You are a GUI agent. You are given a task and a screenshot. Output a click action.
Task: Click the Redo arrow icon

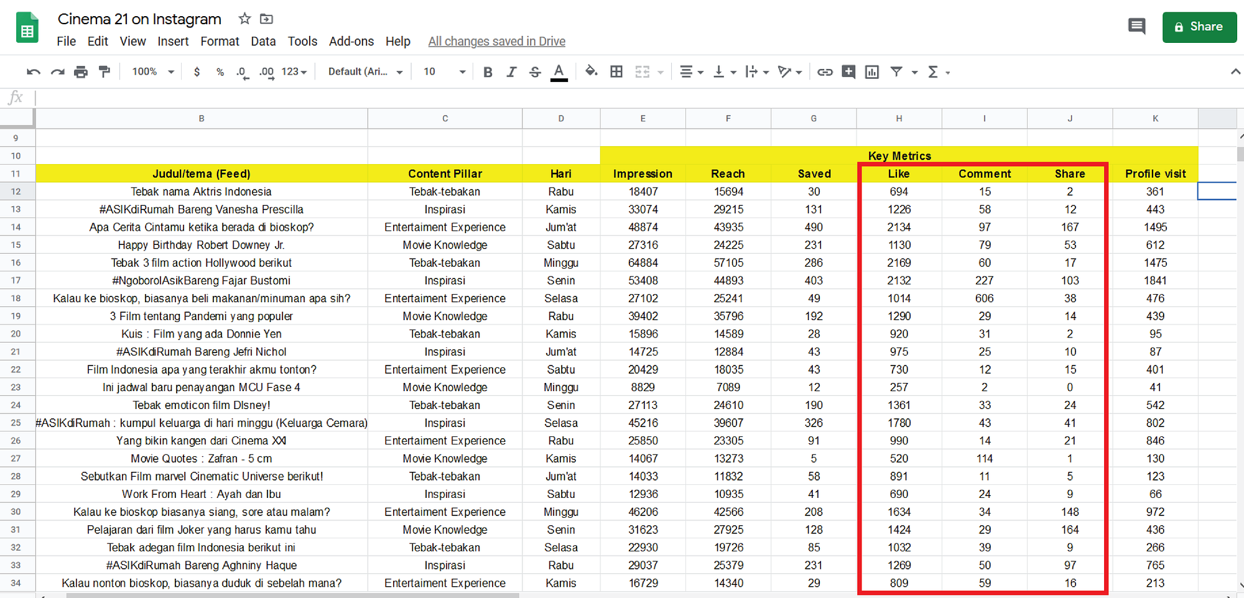(58, 72)
